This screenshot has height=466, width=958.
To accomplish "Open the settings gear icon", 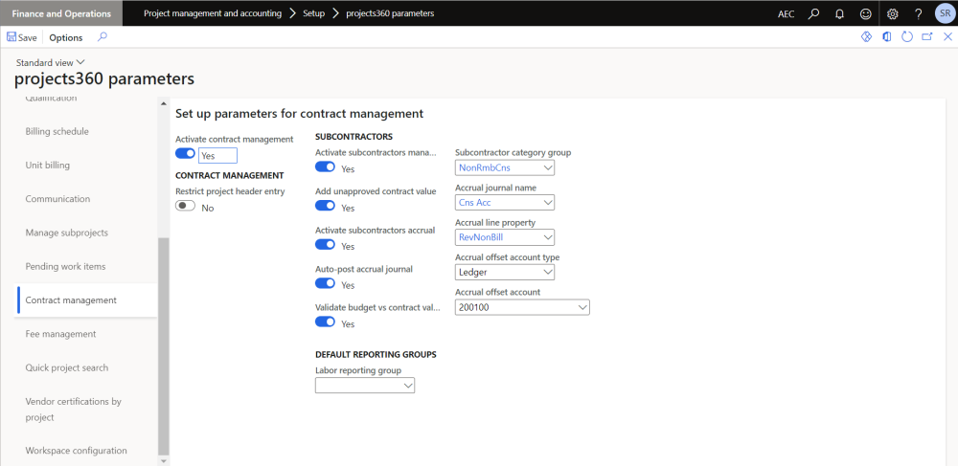I will pyautogui.click(x=893, y=14).
